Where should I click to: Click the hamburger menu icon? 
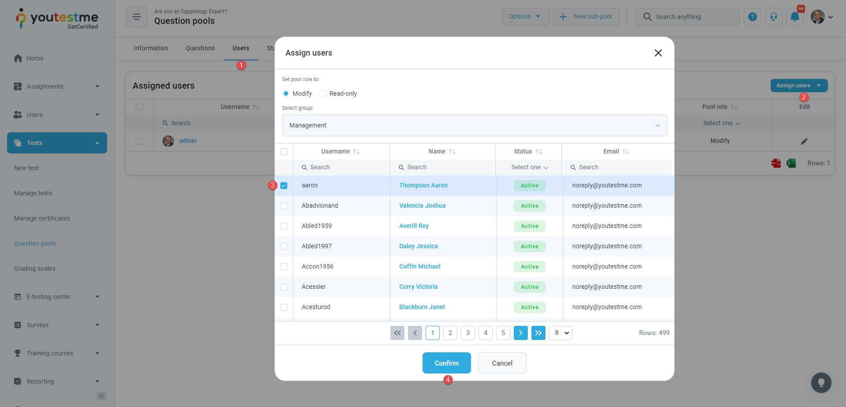[x=137, y=17]
